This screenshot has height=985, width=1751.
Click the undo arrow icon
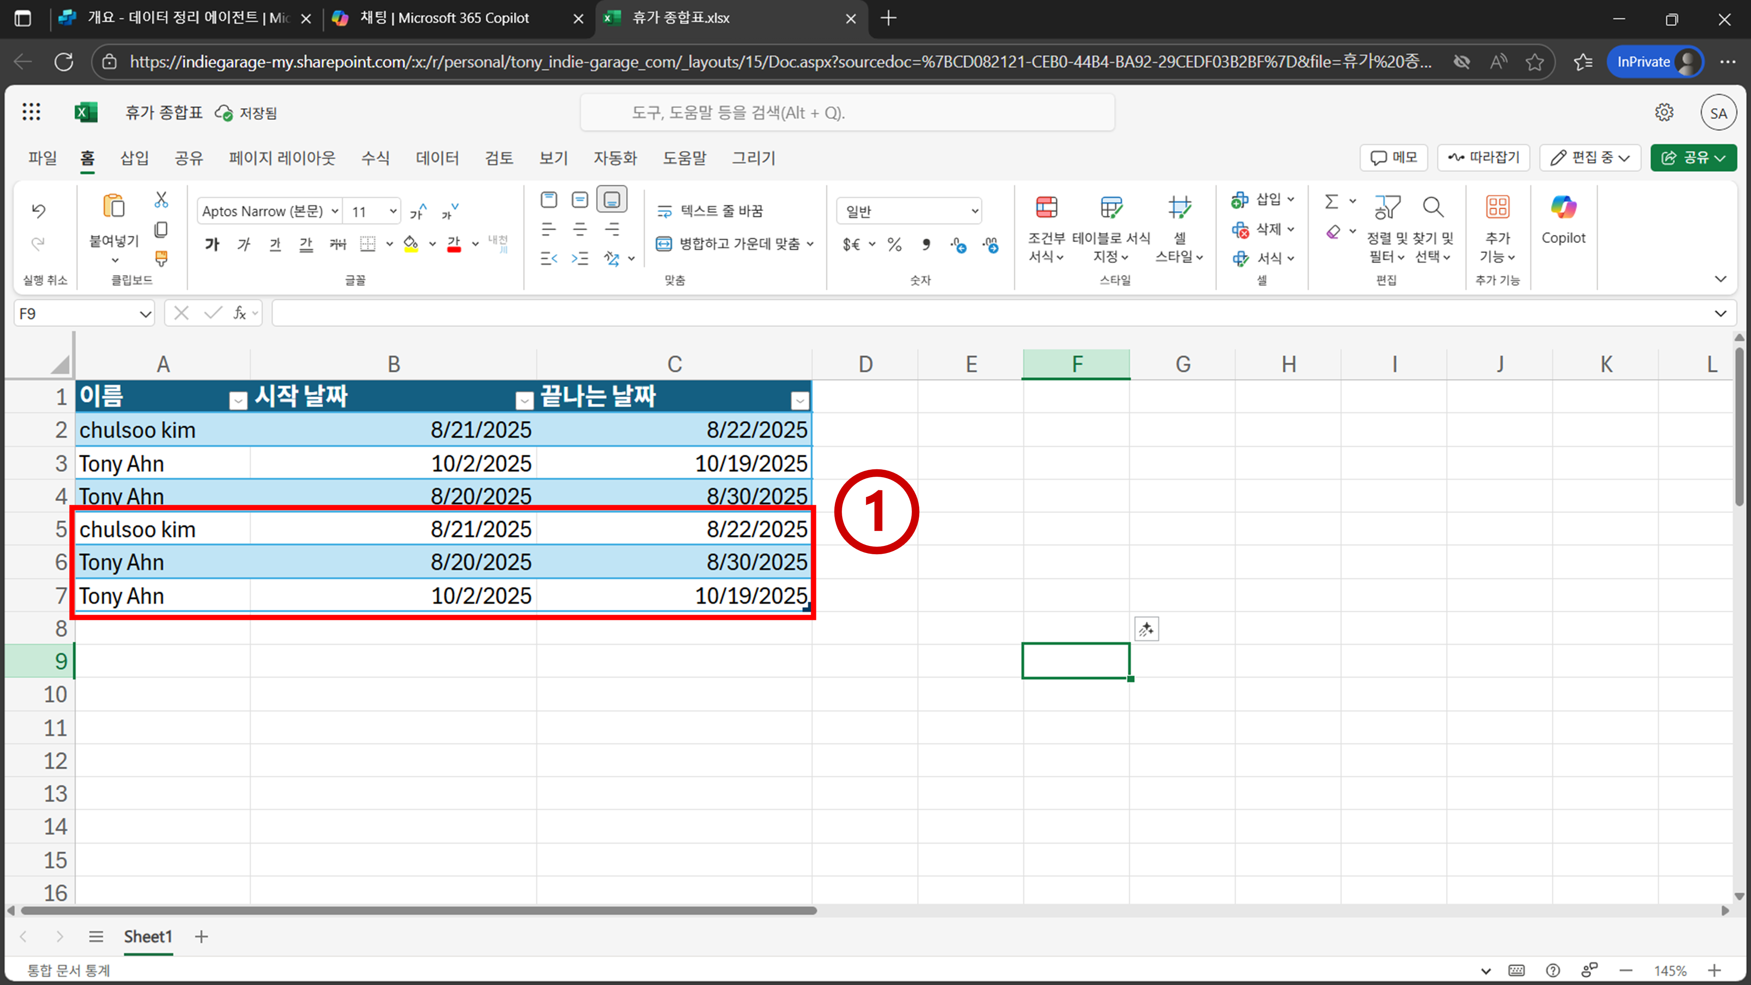pos(39,211)
